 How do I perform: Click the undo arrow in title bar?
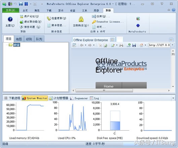[15, 4]
